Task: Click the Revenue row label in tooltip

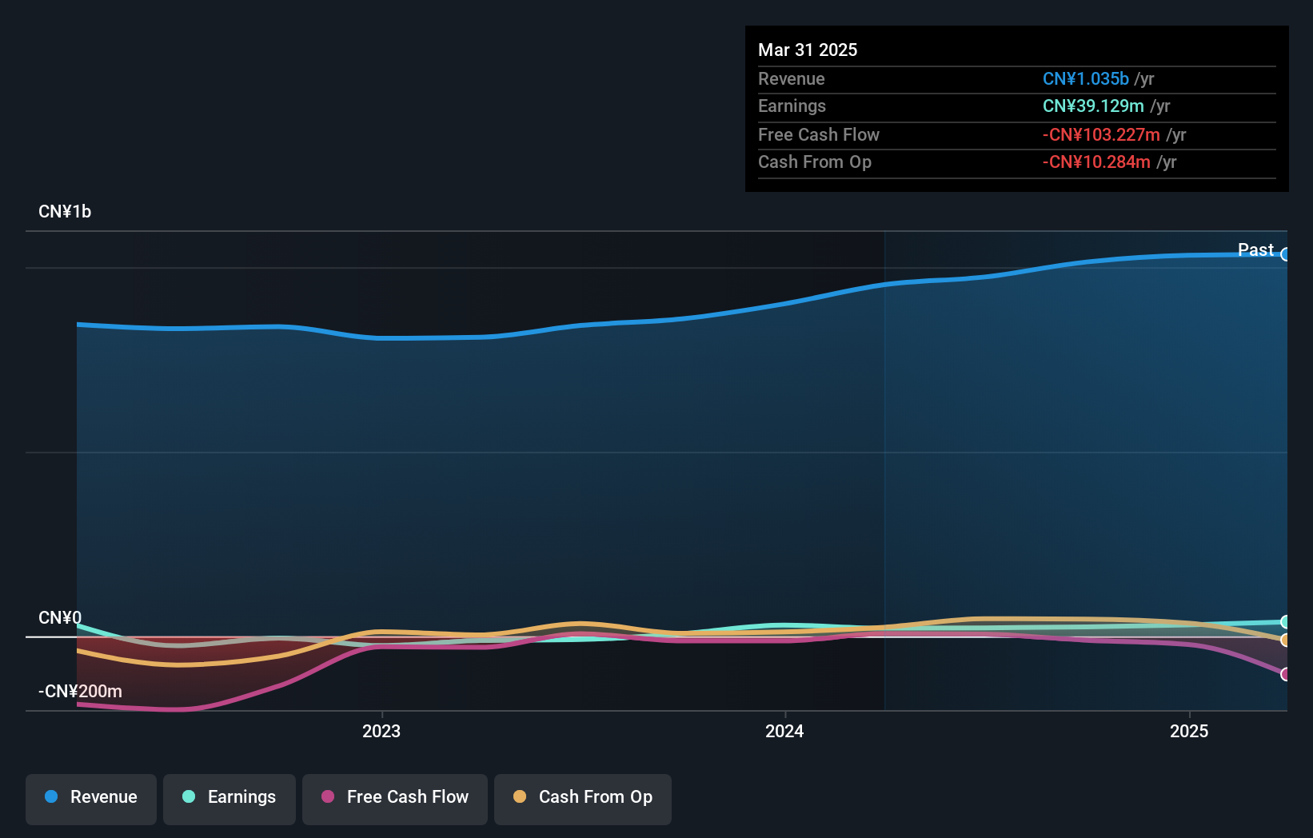Action: (x=792, y=78)
